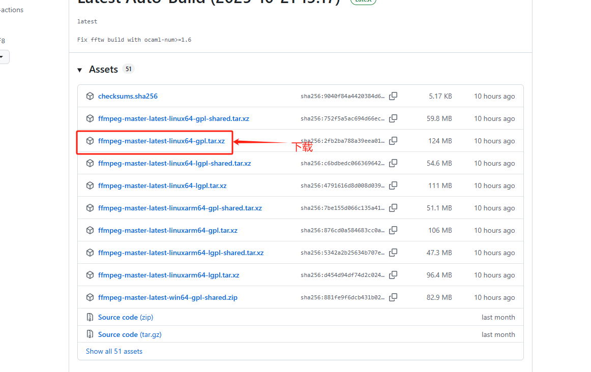The image size is (591, 372).
Task: Click the 82.9 MB file size
Action: tap(439, 297)
